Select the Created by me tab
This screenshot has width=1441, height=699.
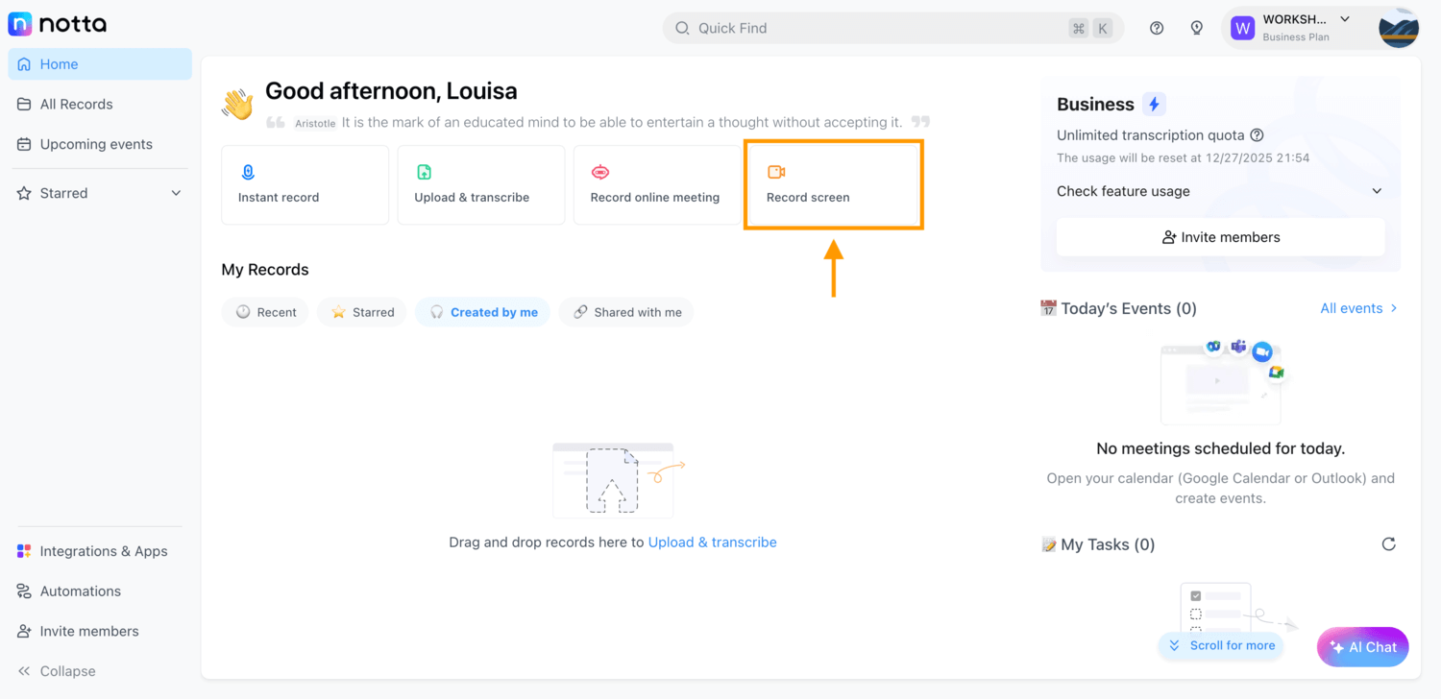[x=482, y=312]
